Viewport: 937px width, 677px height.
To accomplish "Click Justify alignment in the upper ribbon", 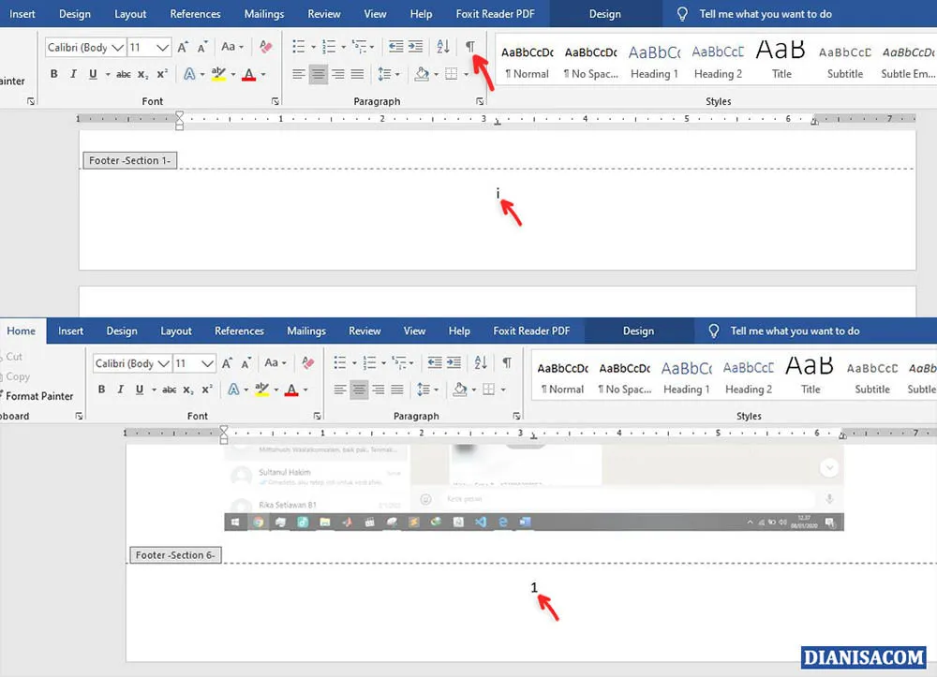I will coord(357,75).
